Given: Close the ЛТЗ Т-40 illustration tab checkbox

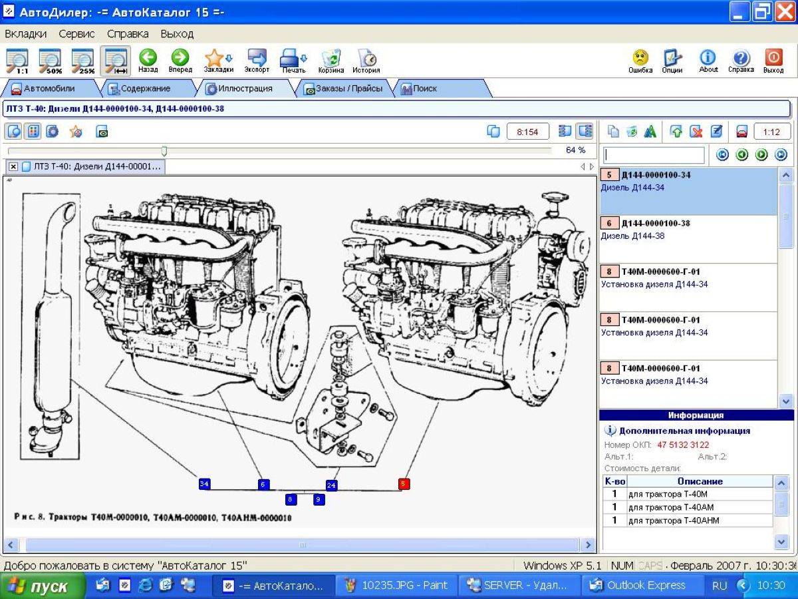Looking at the screenshot, I should click(x=13, y=166).
